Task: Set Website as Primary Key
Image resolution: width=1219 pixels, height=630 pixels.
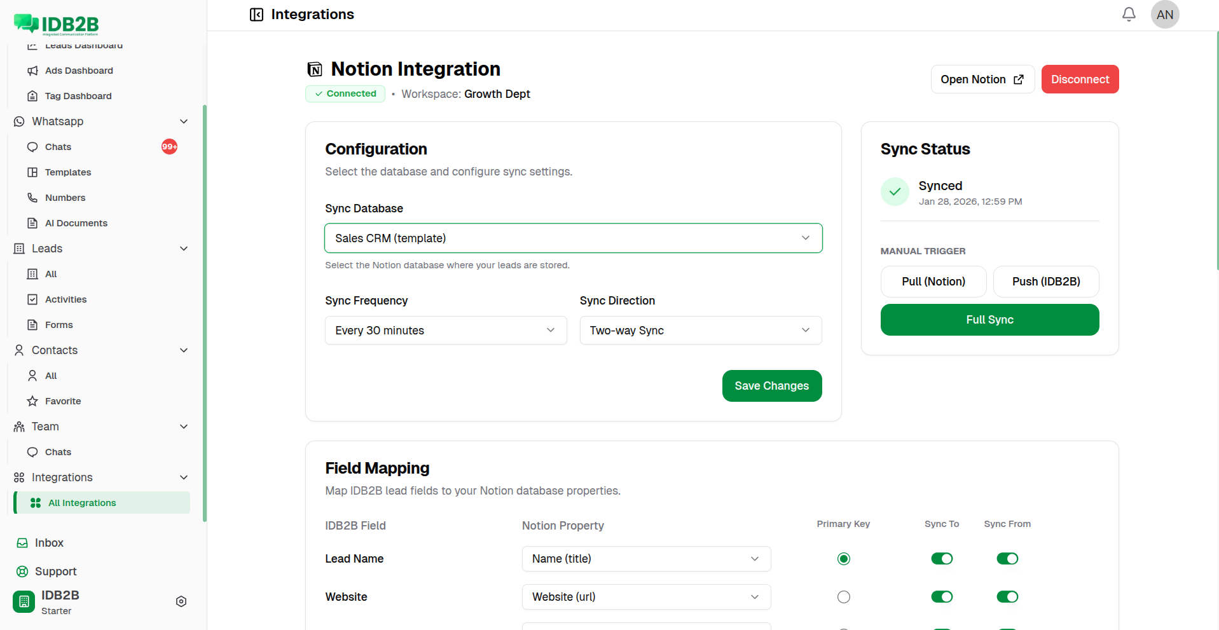Action: tap(843, 596)
